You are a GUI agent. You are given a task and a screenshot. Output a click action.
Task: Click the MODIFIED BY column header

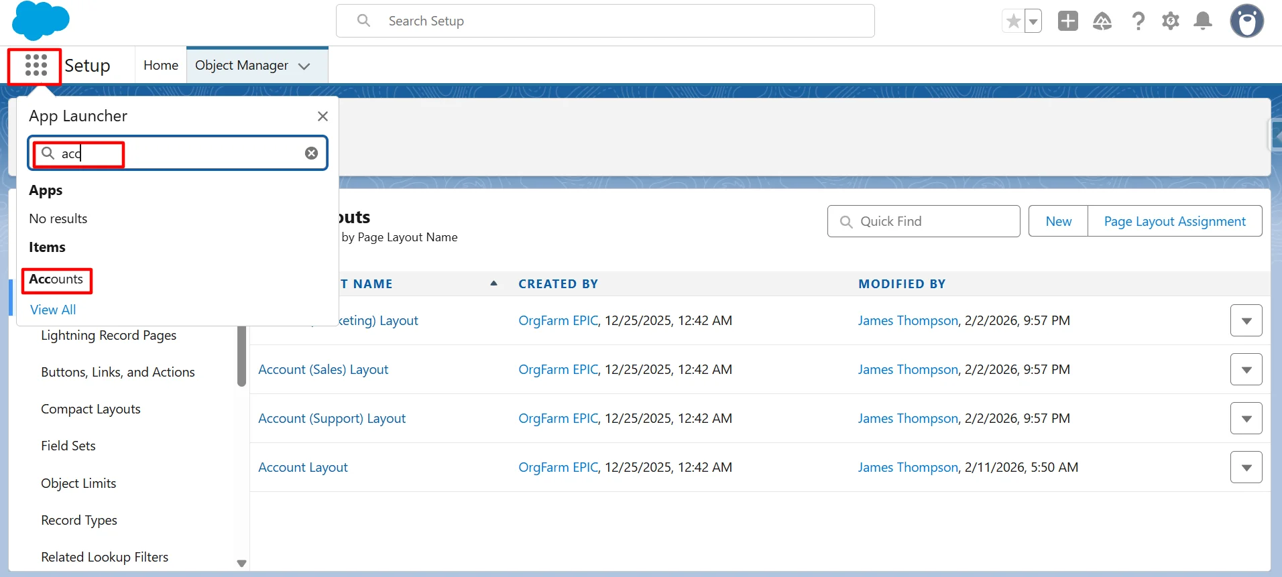tap(902, 284)
